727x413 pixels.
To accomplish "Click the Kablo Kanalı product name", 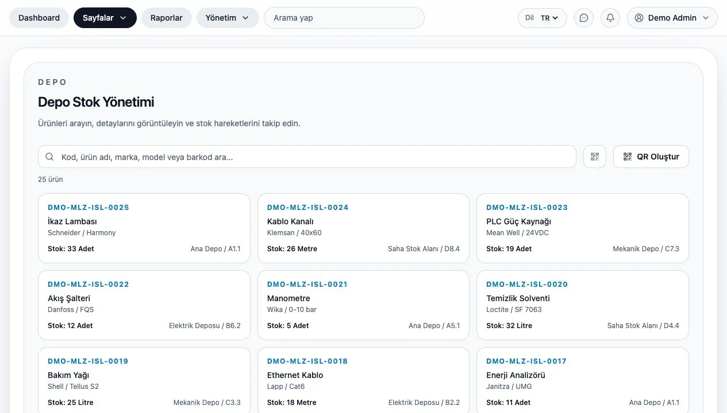I will (x=290, y=221).
